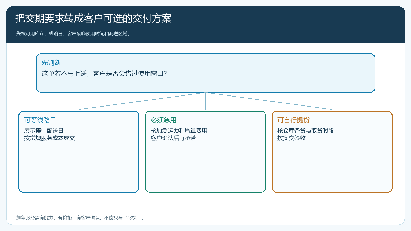Click the 必须急用 card heading
The image size is (411, 231).
click(163, 120)
